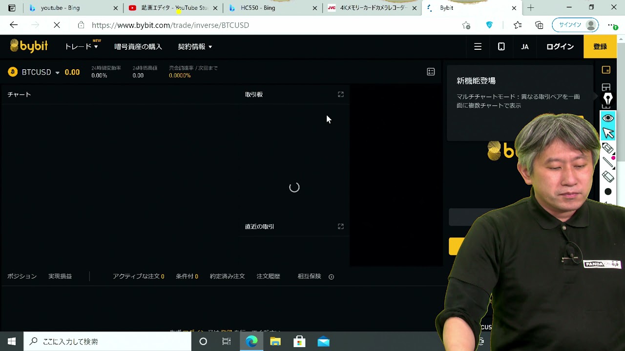Open browser settings ellipsis menu
Image resolution: width=625 pixels, height=351 pixels.
[x=612, y=25]
